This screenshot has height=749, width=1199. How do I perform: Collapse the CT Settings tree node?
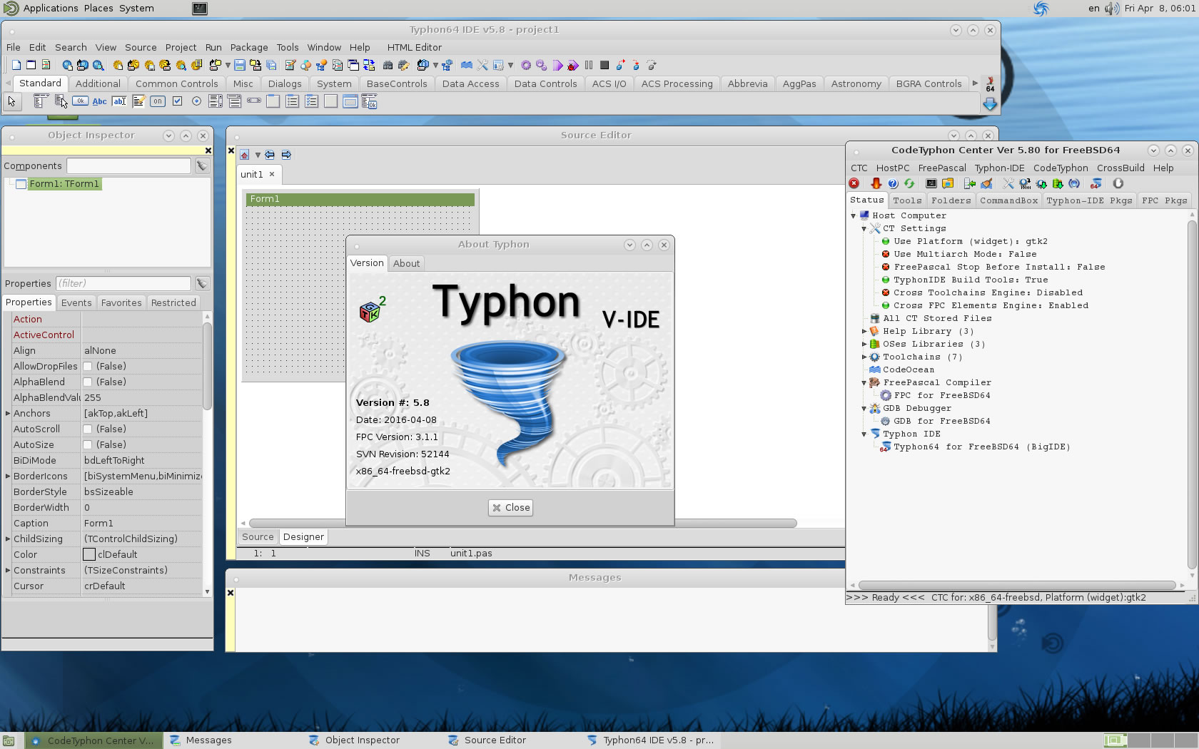864,229
